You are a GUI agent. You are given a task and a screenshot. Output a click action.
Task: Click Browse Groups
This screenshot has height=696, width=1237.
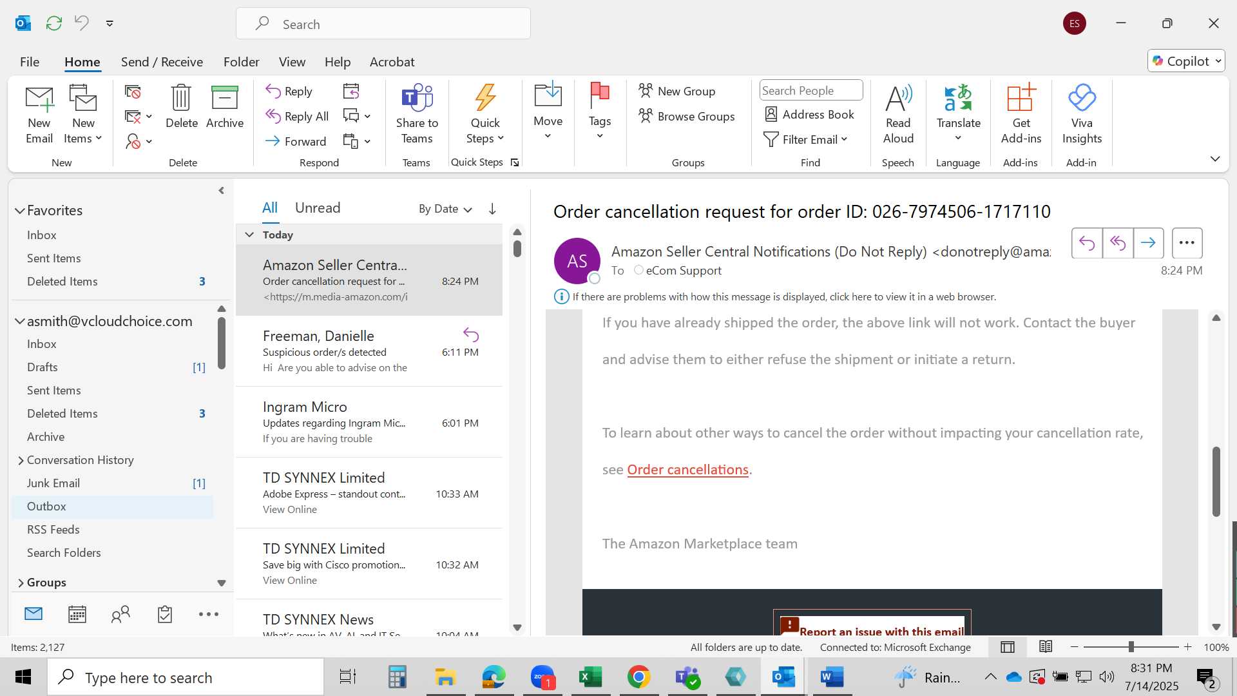tap(687, 117)
